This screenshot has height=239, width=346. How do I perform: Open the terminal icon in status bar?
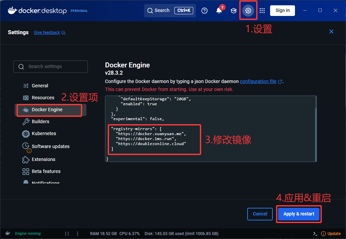click(315, 233)
